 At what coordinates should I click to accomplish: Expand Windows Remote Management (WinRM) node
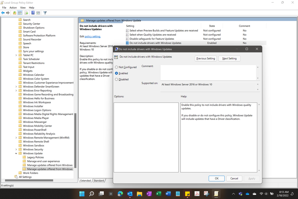pyautogui.click(x=16, y=138)
